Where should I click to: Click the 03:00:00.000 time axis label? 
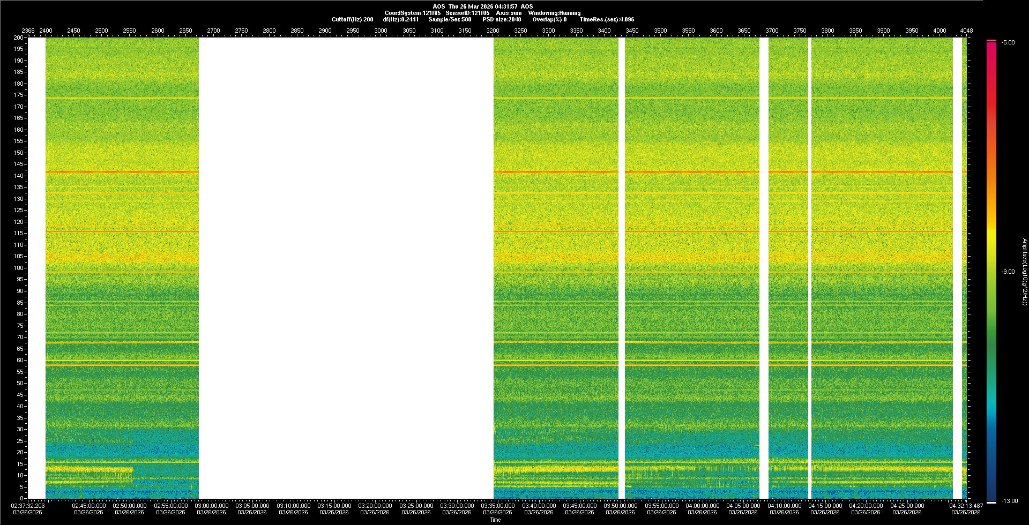pos(211,506)
